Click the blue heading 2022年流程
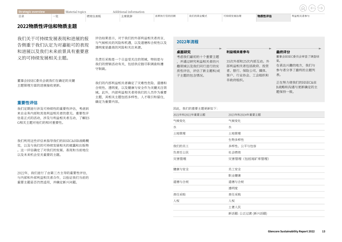The image size is (342, 242). pyautogui.click(x=188, y=42)
